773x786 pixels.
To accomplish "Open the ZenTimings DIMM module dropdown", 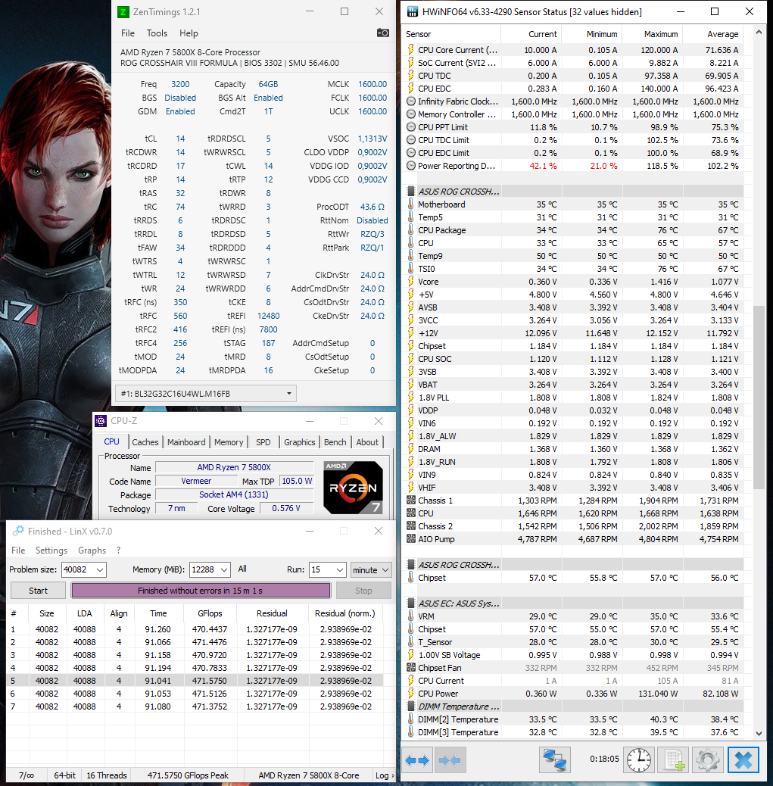I will tap(205, 394).
